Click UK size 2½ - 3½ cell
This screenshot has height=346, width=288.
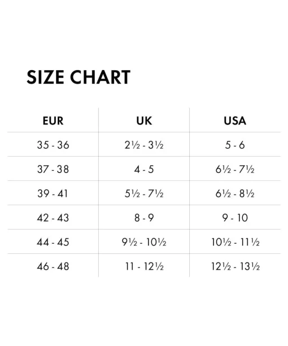(144, 145)
